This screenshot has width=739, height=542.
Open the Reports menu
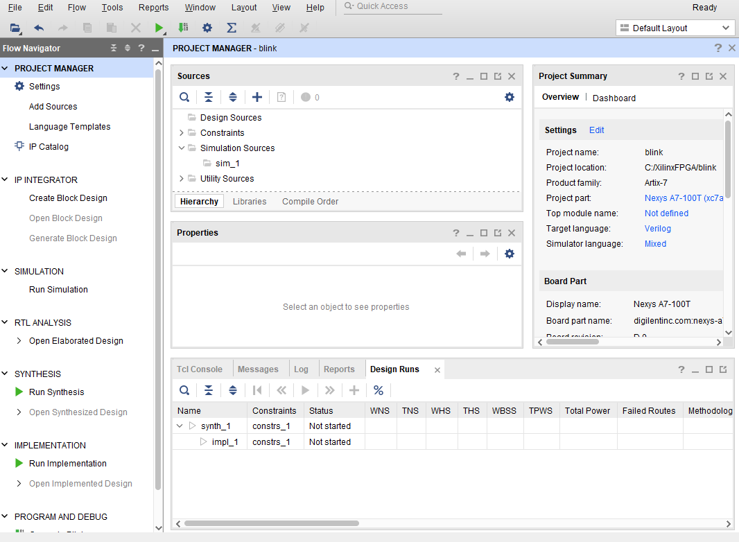[x=153, y=8]
